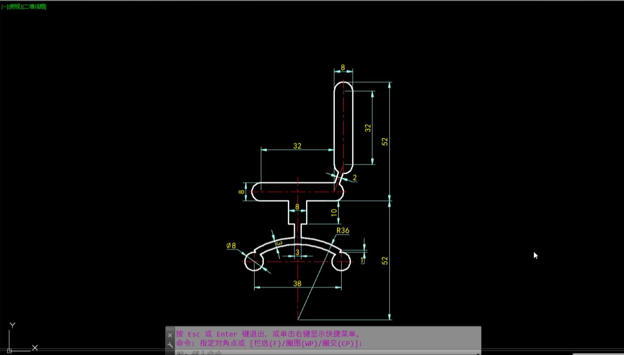The image size is (624, 355).
Task: Choose the 栏选(F) option in command line
Action: click(268, 343)
